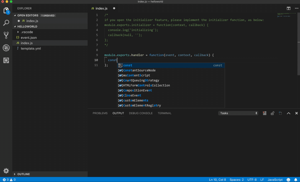Open the Search view in the Activity Bar

click(x=6, y=22)
